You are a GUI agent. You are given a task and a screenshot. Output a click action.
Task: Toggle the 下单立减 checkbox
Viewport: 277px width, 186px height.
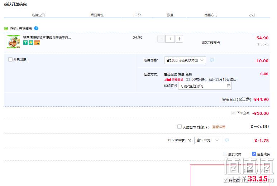233,113
